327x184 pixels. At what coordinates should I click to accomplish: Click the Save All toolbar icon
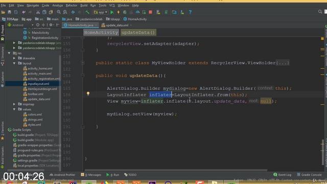[9, 12]
